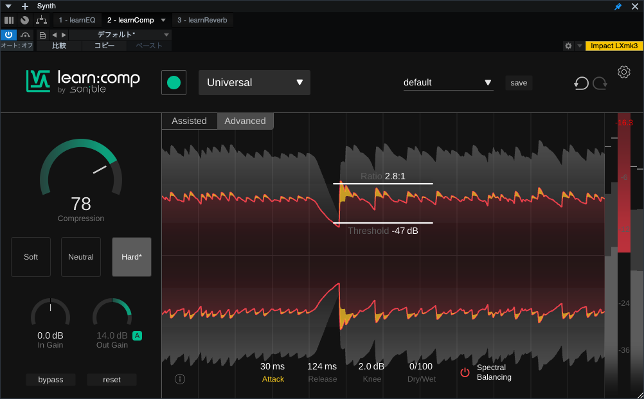Click the green learn button circle

pyautogui.click(x=174, y=83)
